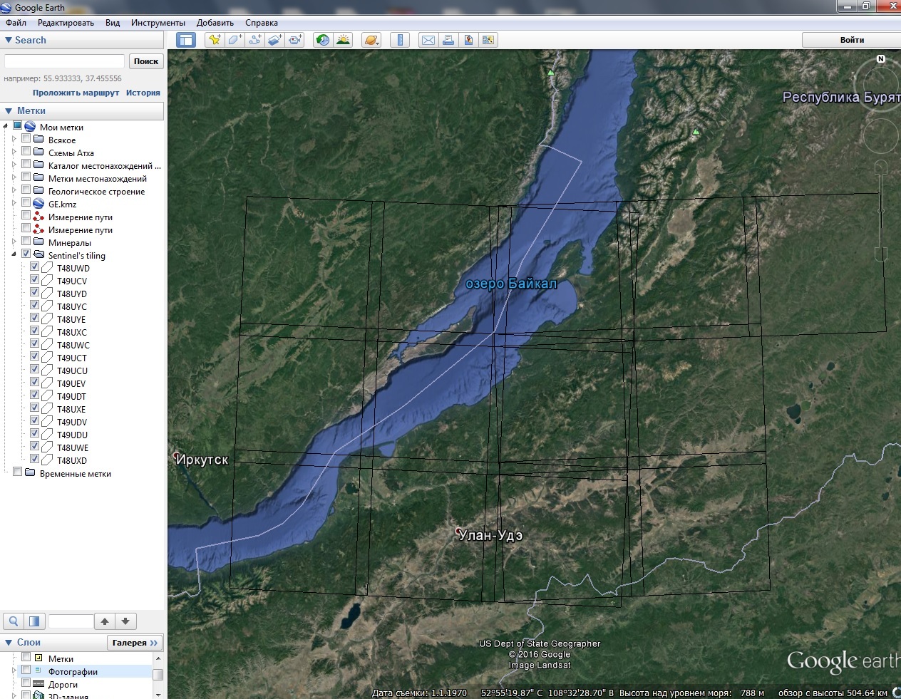Open the planet switcher dropdown
This screenshot has height=699, width=901.
[x=371, y=40]
